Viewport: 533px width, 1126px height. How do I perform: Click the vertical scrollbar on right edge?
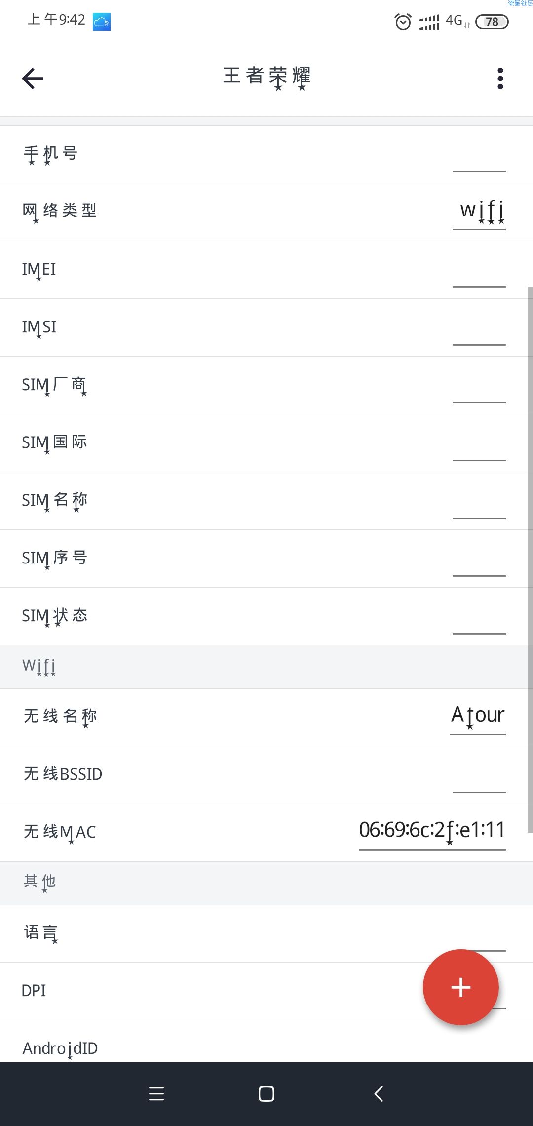[530, 560]
